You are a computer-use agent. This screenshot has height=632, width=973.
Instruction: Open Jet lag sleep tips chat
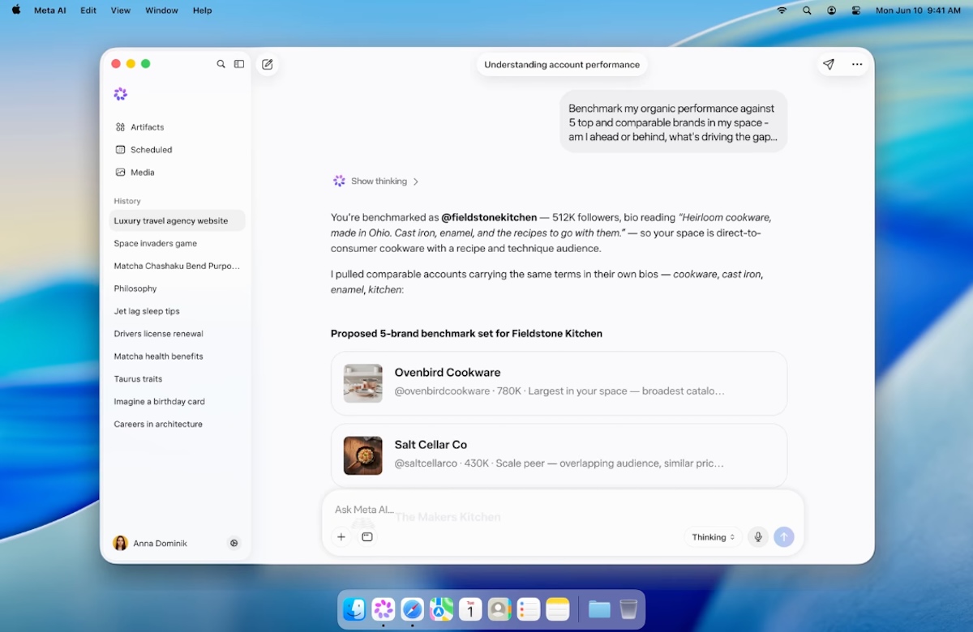[x=177, y=311]
